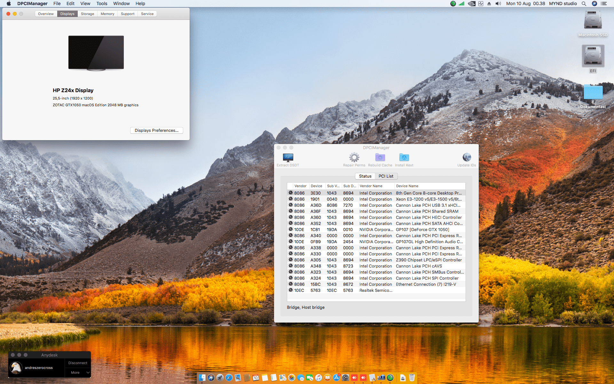
Task: Open Launchpad from the Dock
Action: (220, 378)
